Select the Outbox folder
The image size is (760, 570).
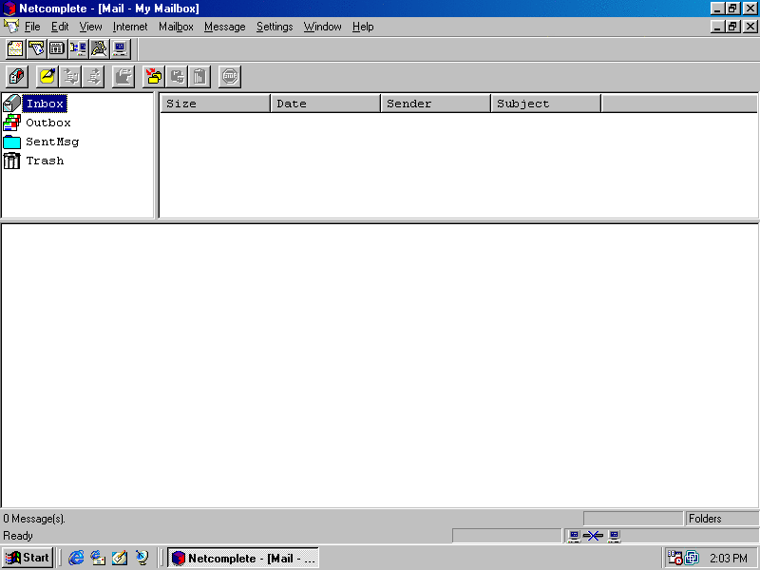pyautogui.click(x=47, y=123)
